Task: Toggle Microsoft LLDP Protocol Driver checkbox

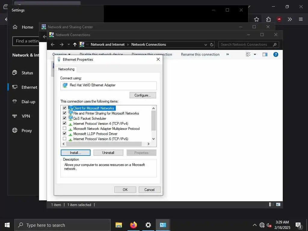Action: [64, 133]
